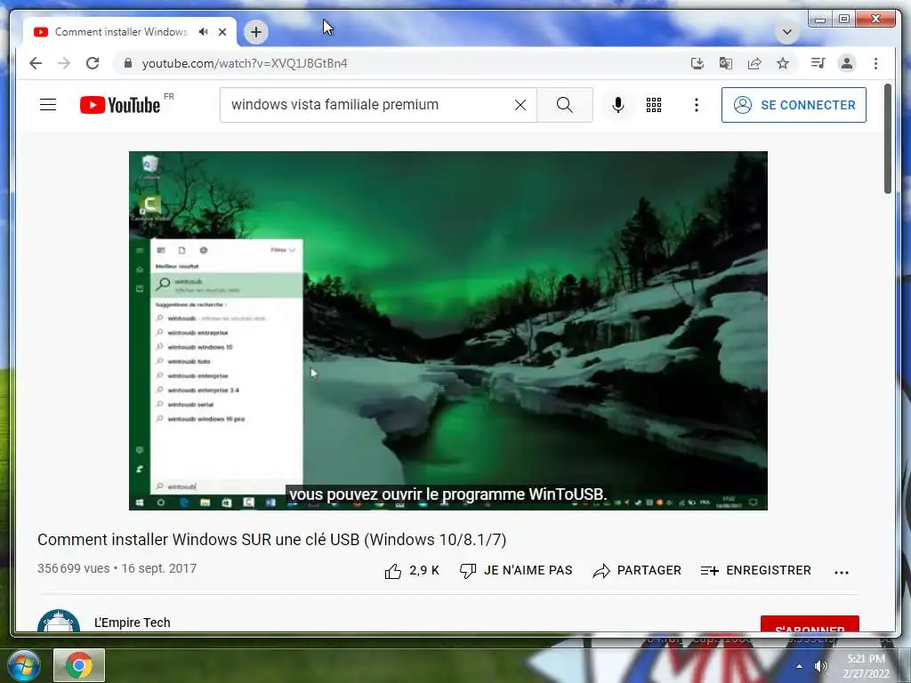The image size is (911, 683).
Task: Click the video title text
Action: coord(272,540)
